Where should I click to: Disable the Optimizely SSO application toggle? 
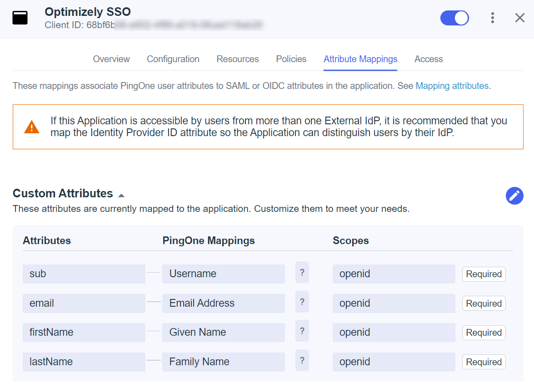454,18
